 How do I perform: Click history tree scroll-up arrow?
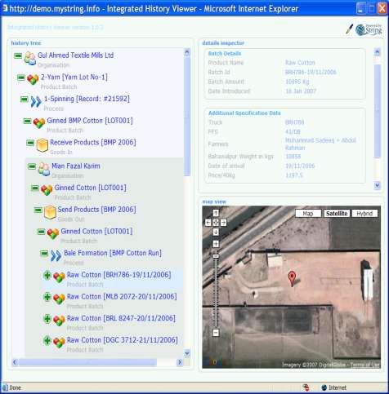(x=187, y=52)
